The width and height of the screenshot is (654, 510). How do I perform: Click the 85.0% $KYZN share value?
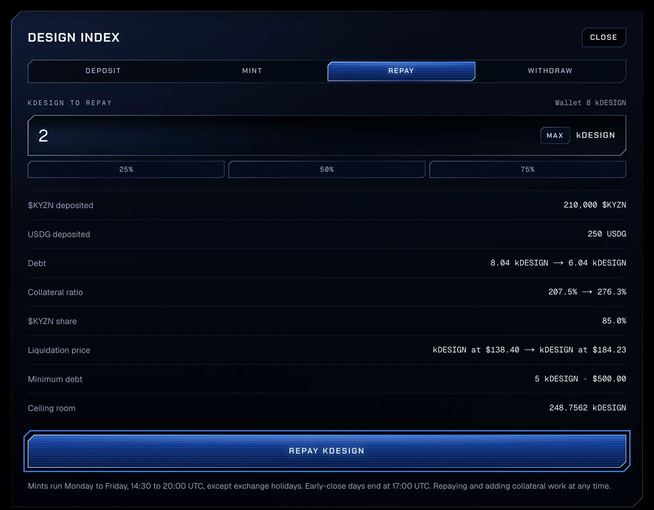coord(614,321)
